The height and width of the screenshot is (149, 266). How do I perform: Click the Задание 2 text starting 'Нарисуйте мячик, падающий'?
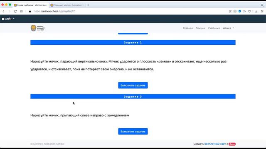128,65
